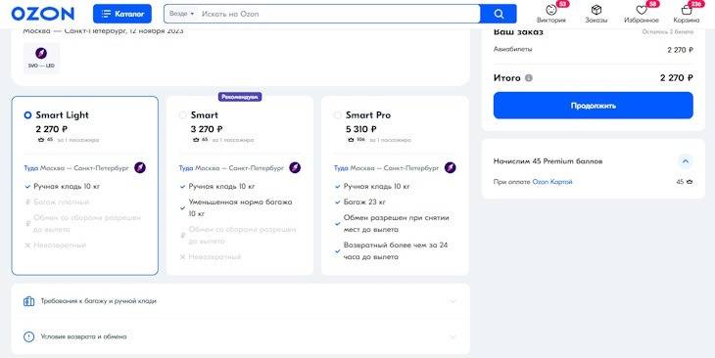Viewport: 715px width, 358px height.
Task: Click Невозвратный in Smart Light card
Action: [60, 246]
